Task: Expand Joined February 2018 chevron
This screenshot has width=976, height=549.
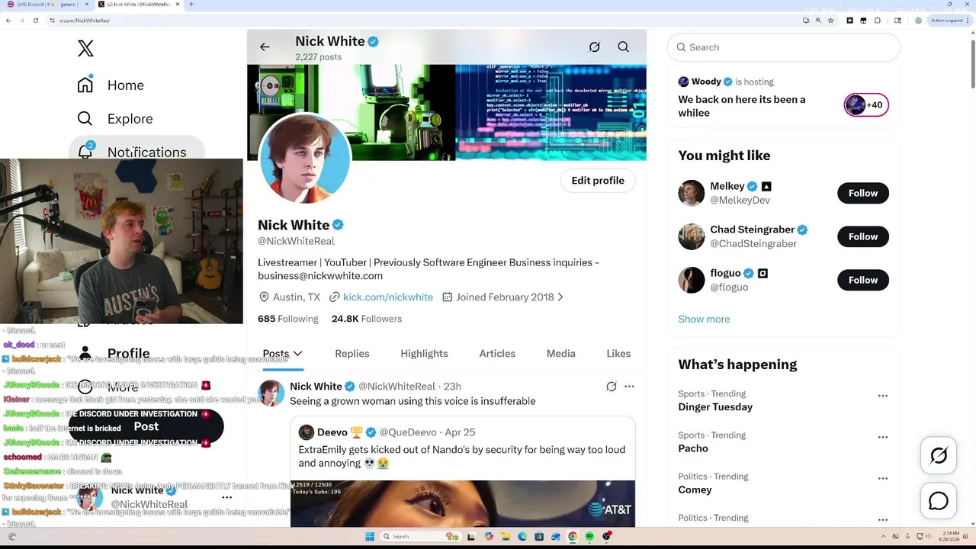Action: tap(560, 297)
